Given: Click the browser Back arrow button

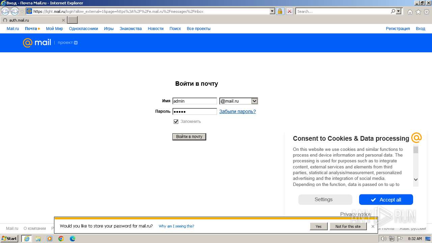Looking at the screenshot, I should (5, 11).
